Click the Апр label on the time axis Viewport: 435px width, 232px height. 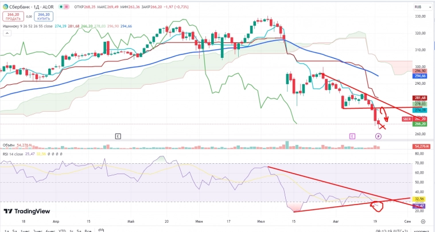point(56,222)
